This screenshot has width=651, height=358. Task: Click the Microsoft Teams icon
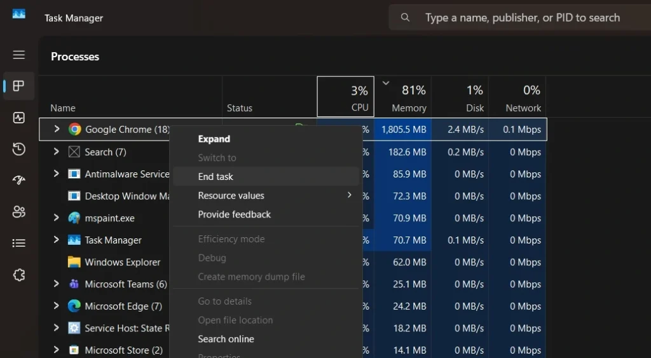(74, 284)
